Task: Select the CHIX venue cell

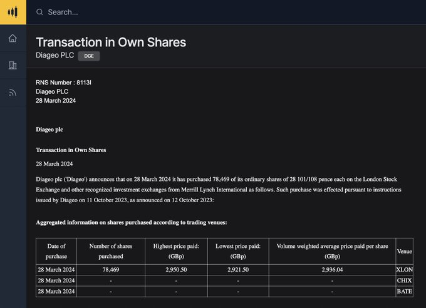Action: (405, 280)
